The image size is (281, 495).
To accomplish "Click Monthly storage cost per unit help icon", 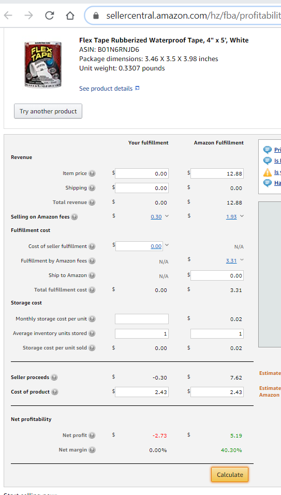I will [x=92, y=319].
